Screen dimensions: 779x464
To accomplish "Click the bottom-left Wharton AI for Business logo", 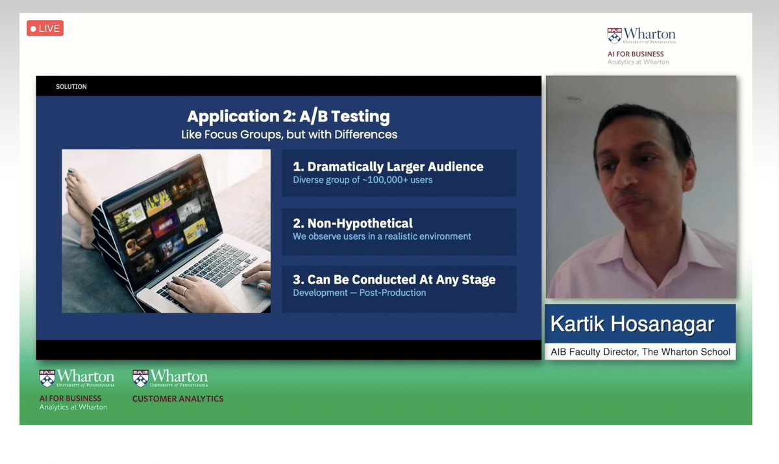I will (x=77, y=389).
